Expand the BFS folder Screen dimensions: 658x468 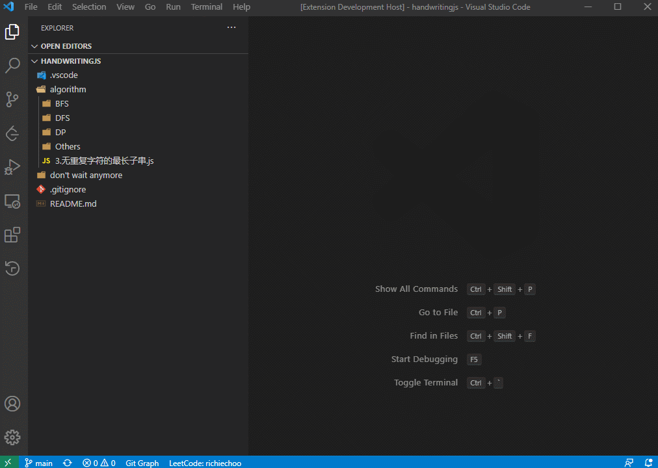pyautogui.click(x=138, y=103)
